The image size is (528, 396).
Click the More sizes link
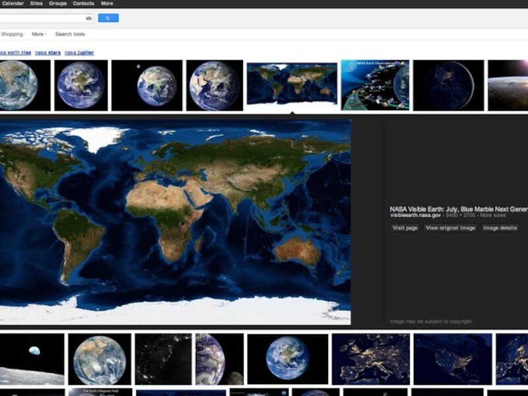(x=492, y=215)
